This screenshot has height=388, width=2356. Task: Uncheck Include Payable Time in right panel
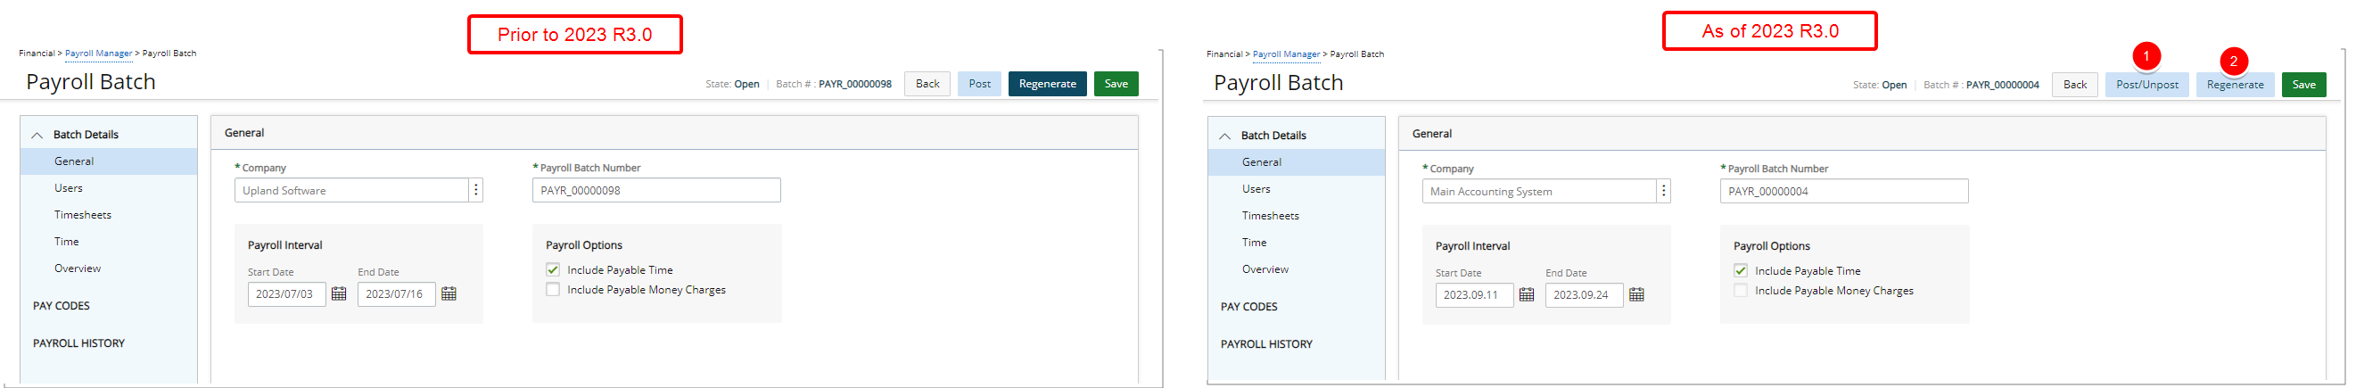(x=1741, y=271)
